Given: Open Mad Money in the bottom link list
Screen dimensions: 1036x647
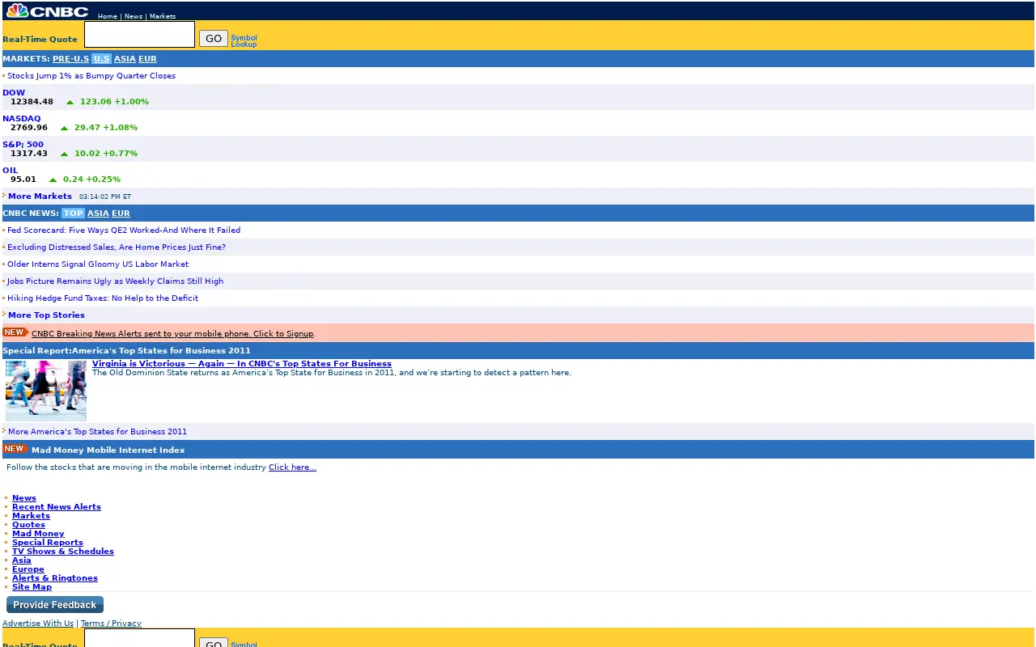Looking at the screenshot, I should (38, 534).
